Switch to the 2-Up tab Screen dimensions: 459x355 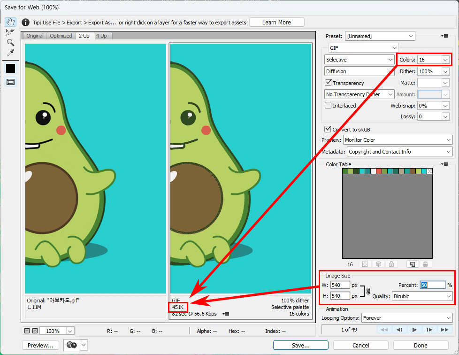pos(84,36)
